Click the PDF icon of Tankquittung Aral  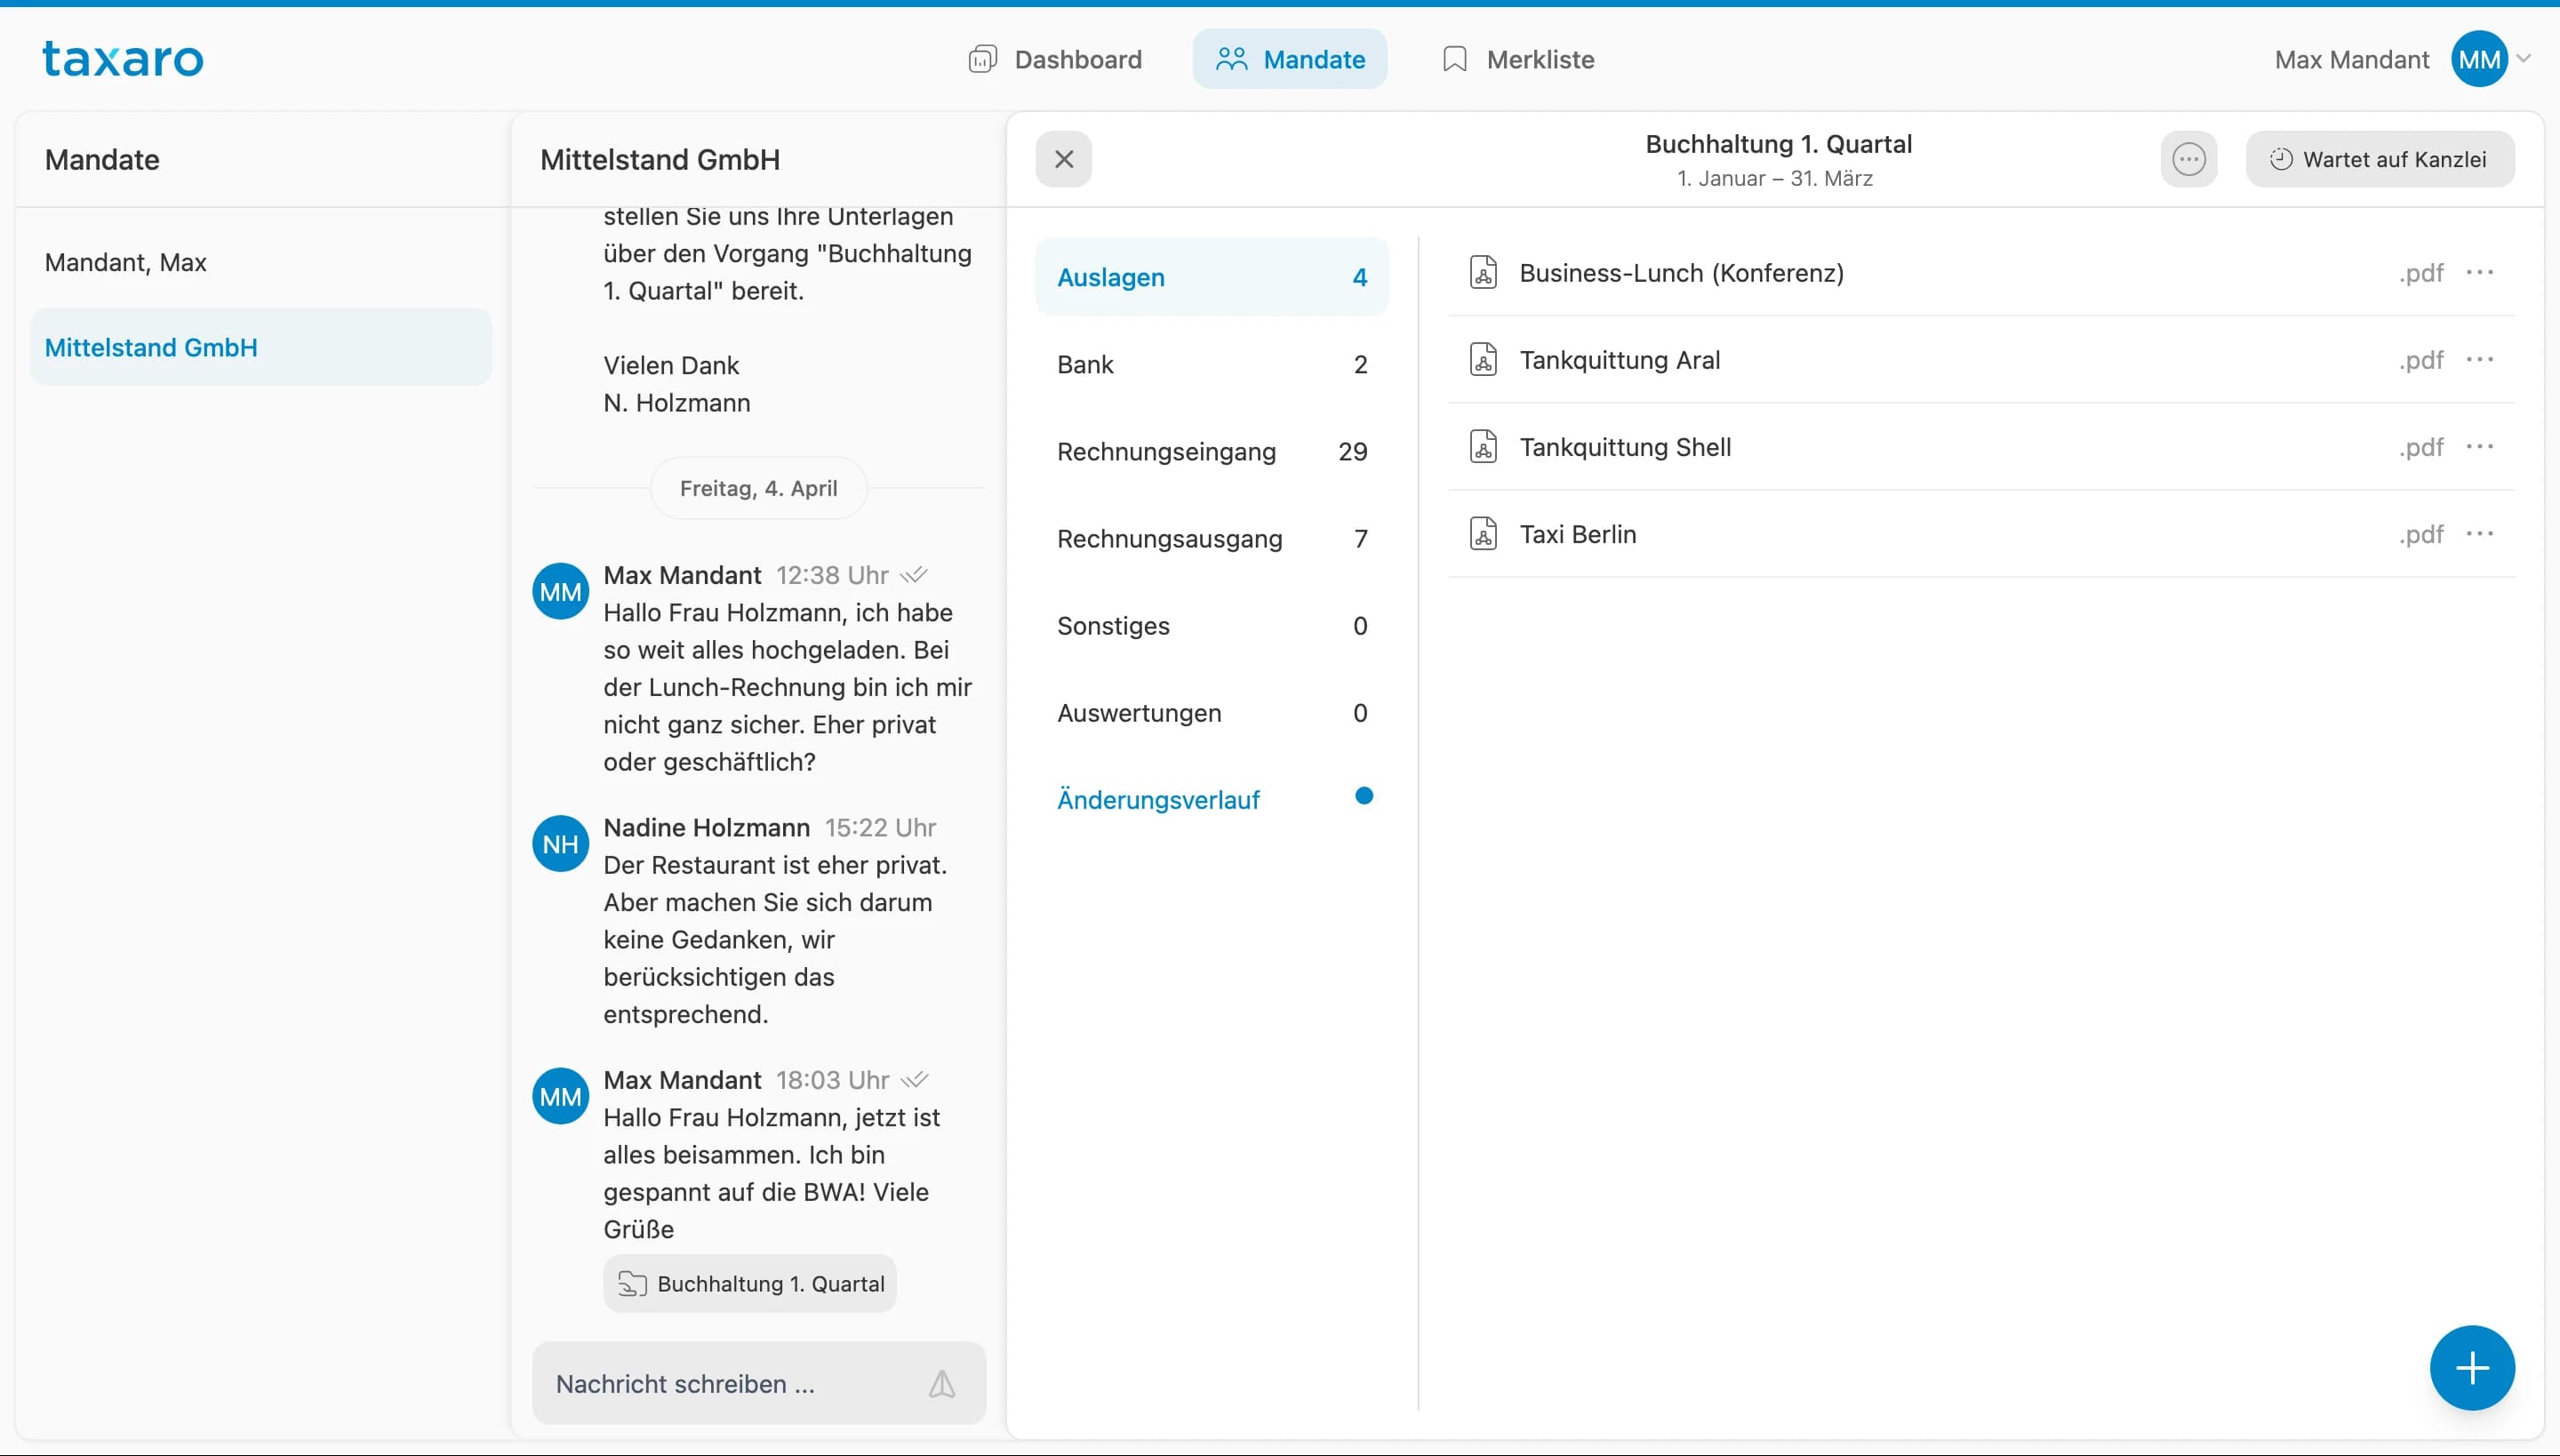pyautogui.click(x=1483, y=359)
